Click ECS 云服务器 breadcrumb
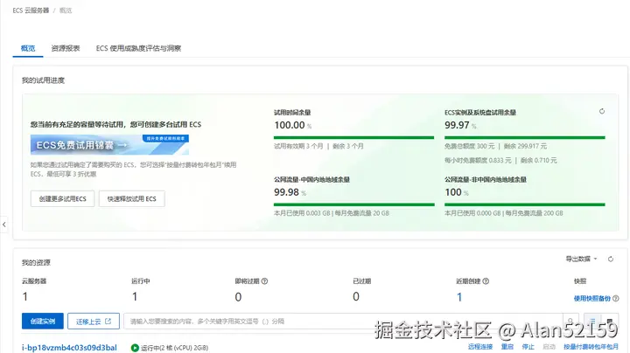Viewport: 630px width, 353px height. [31, 10]
